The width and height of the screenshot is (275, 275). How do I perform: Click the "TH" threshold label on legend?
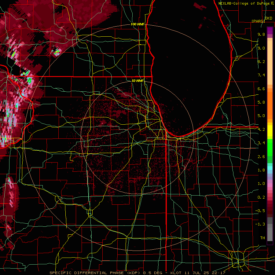[x=262, y=238]
